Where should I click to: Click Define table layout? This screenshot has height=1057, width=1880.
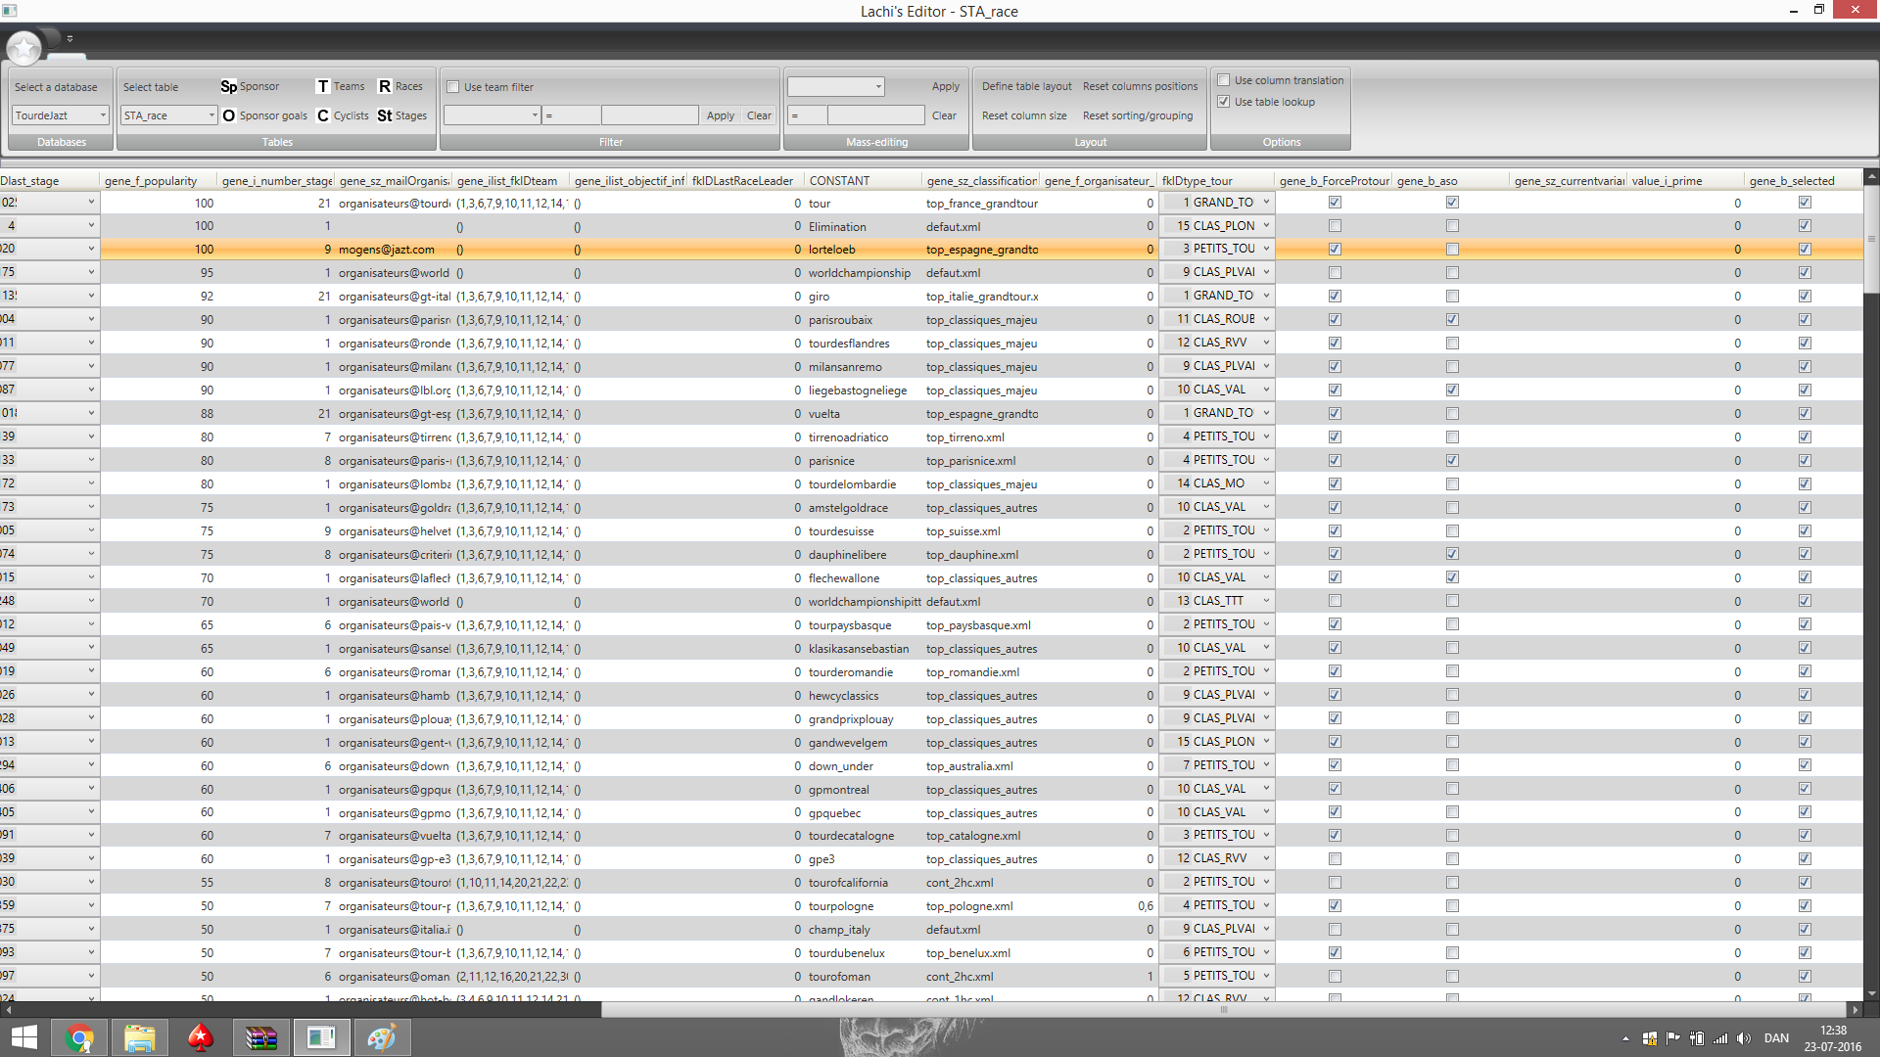[x=1026, y=86]
